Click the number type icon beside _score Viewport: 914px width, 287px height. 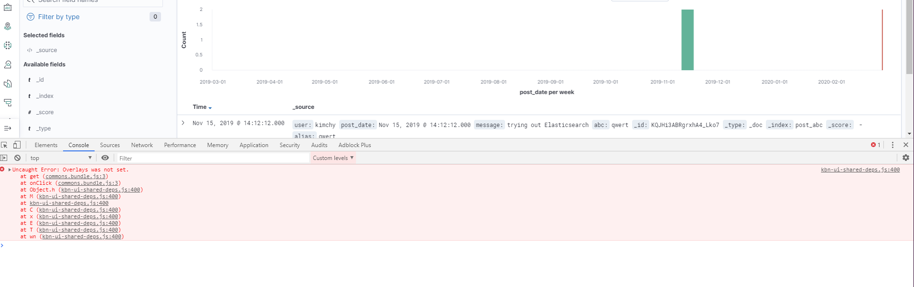click(x=30, y=112)
